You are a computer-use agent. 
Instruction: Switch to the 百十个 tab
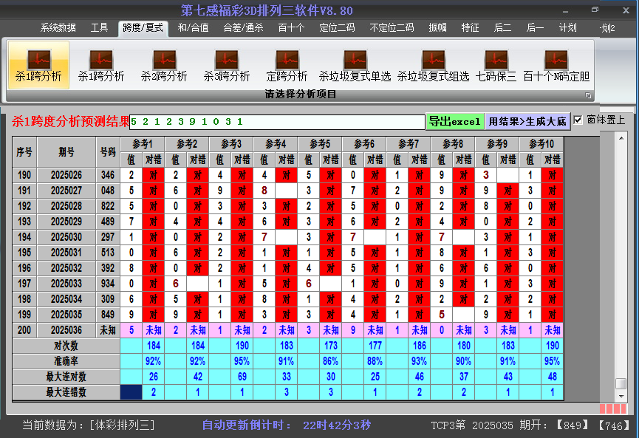291,28
